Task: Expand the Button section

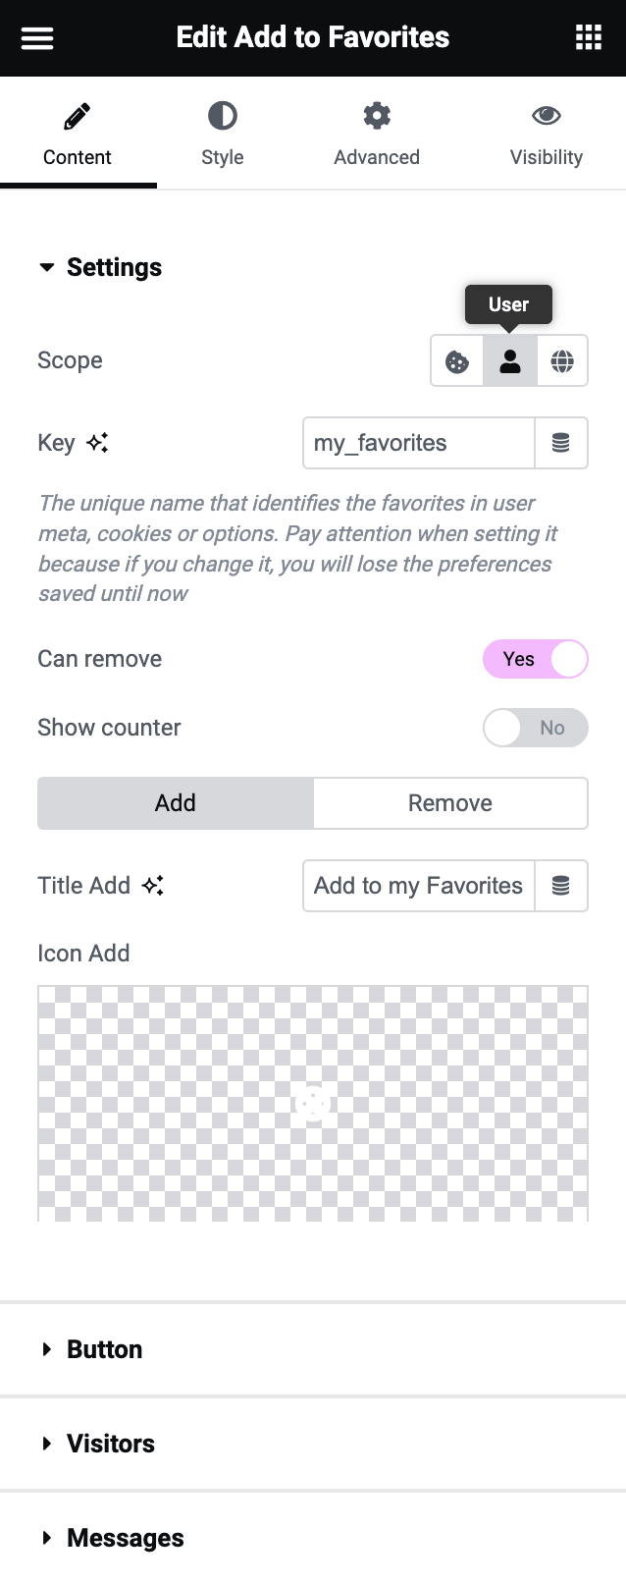Action: pyautogui.click(x=104, y=1349)
